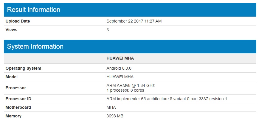This screenshot has width=259, height=126.
Task: Select the ARM ARMv8 @ 1.84 GHz text
Action: pyautogui.click(x=131, y=85)
